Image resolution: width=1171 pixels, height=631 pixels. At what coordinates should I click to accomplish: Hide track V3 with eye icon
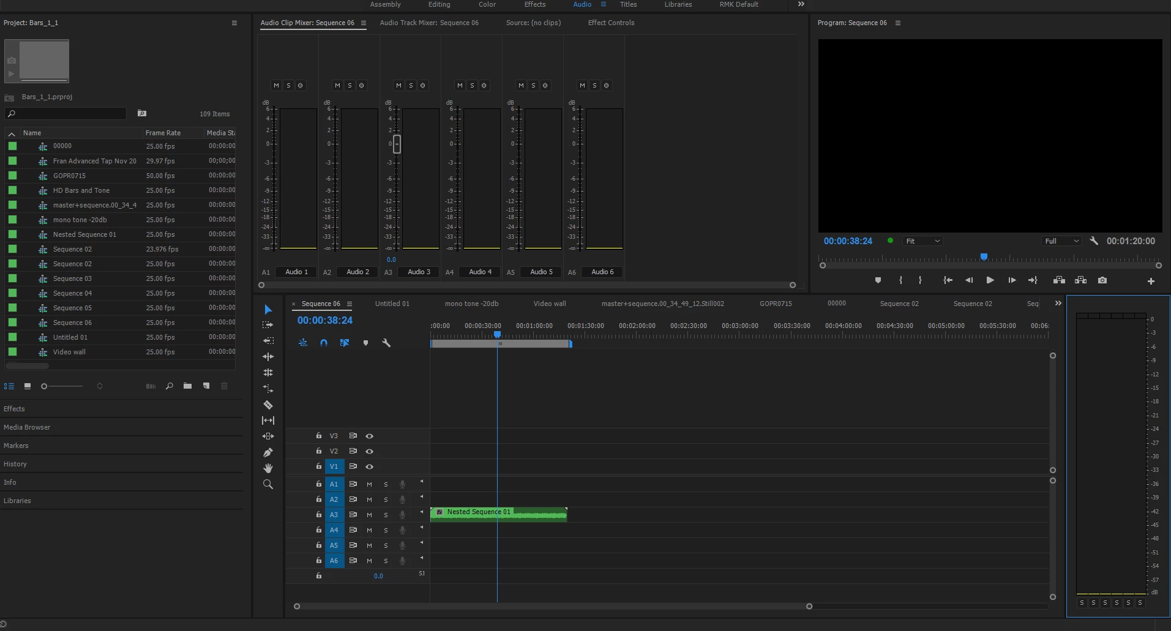pyautogui.click(x=369, y=436)
